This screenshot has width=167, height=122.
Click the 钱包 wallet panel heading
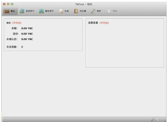pos(9,23)
